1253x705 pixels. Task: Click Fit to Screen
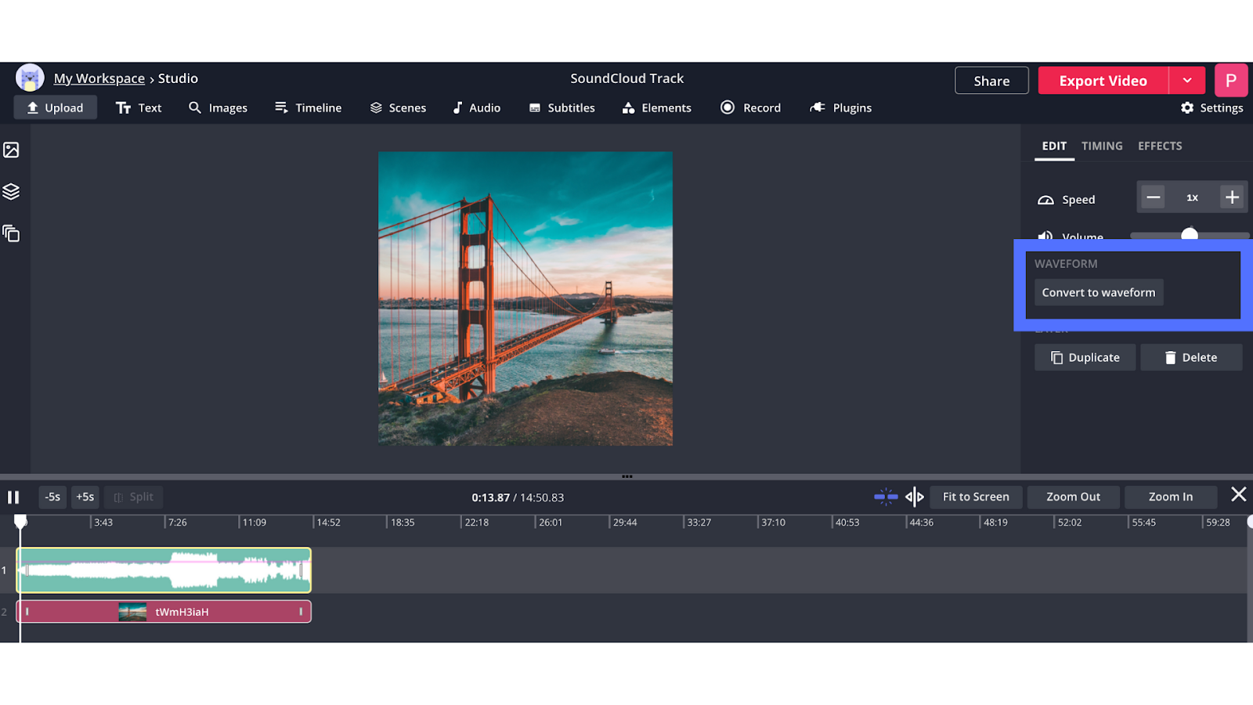(976, 497)
